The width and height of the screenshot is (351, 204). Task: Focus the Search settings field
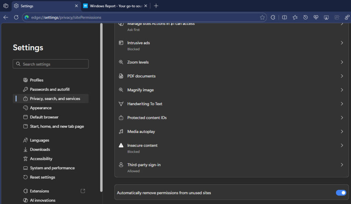point(51,64)
